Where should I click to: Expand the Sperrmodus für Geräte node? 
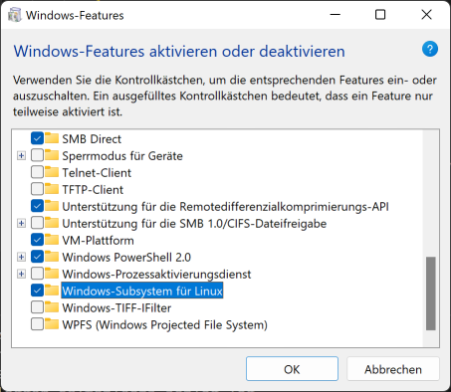pos(21,155)
